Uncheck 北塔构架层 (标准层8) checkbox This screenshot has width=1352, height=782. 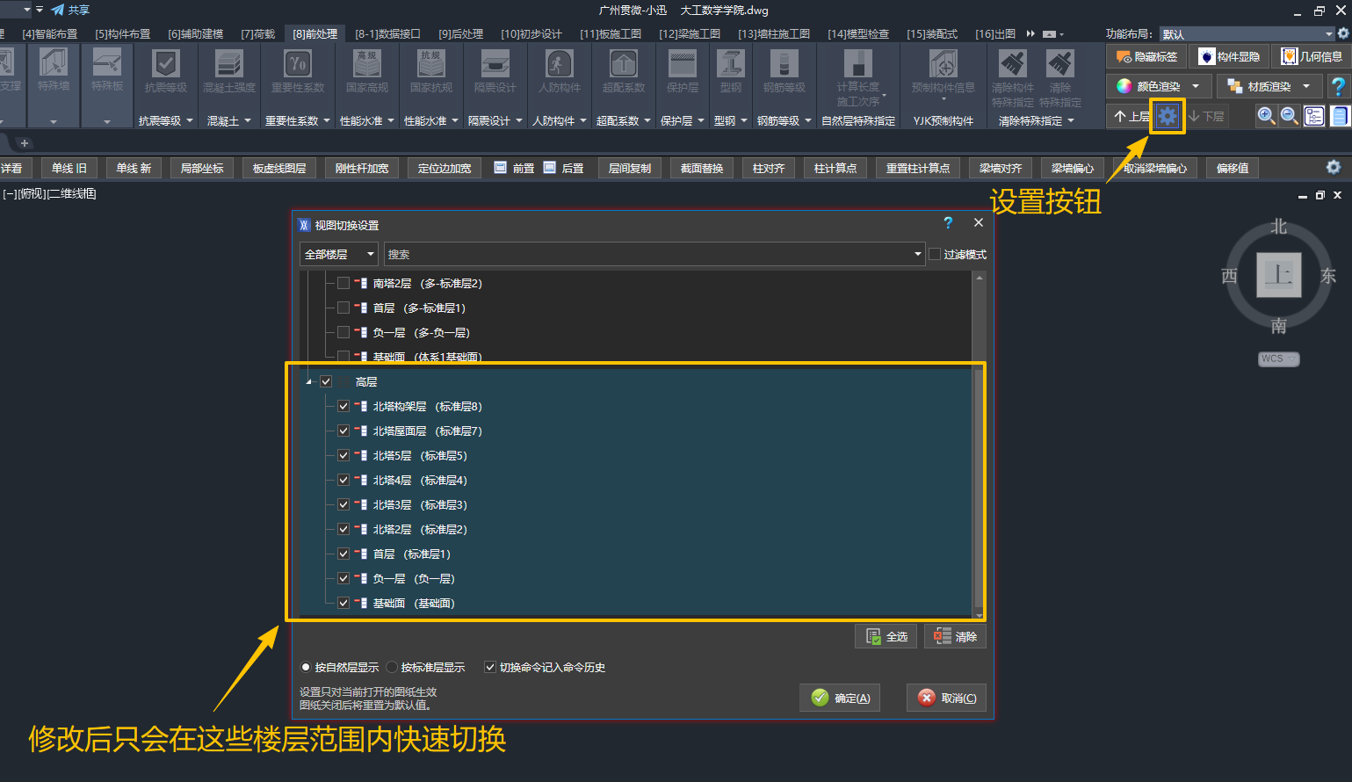(343, 406)
